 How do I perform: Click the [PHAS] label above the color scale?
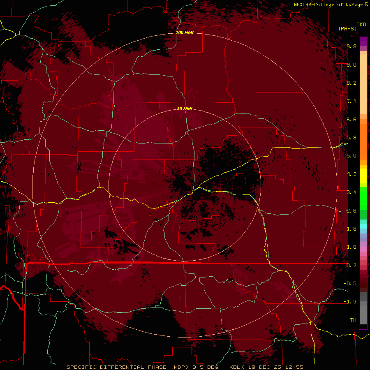click(x=347, y=28)
